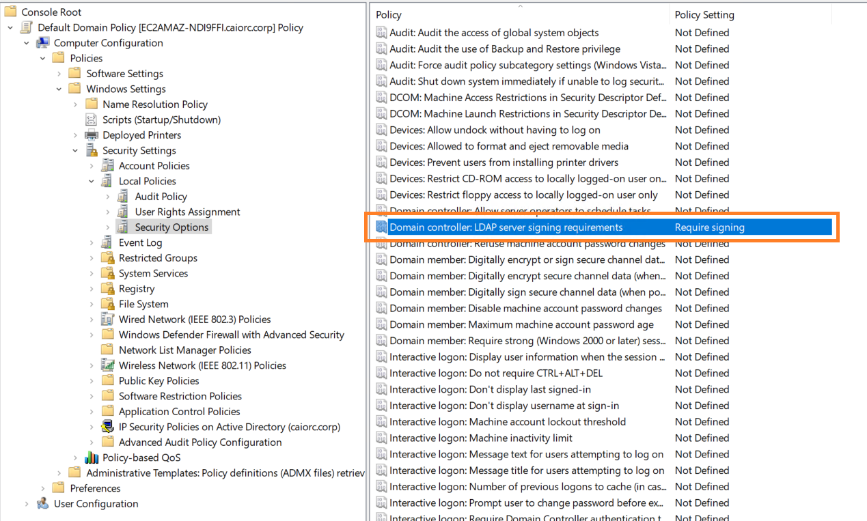Expand the Preferences node
Image resolution: width=867 pixels, height=521 pixels.
coord(43,488)
